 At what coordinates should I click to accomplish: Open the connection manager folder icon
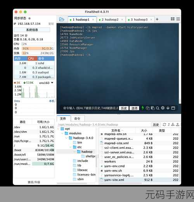coord(62,19)
